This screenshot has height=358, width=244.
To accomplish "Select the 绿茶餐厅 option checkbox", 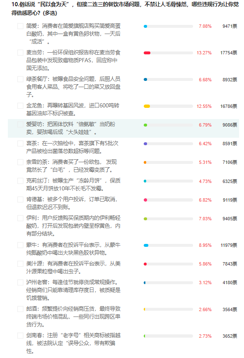I will (20, 79).
